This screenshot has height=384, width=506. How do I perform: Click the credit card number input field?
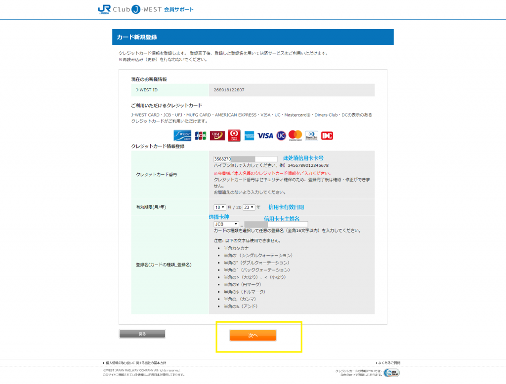tap(245, 159)
